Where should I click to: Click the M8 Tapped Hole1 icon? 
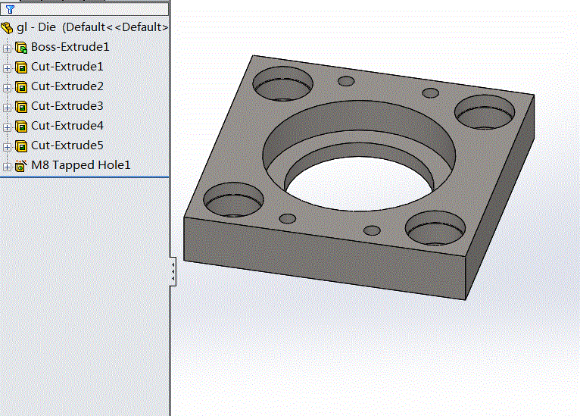tap(21, 166)
